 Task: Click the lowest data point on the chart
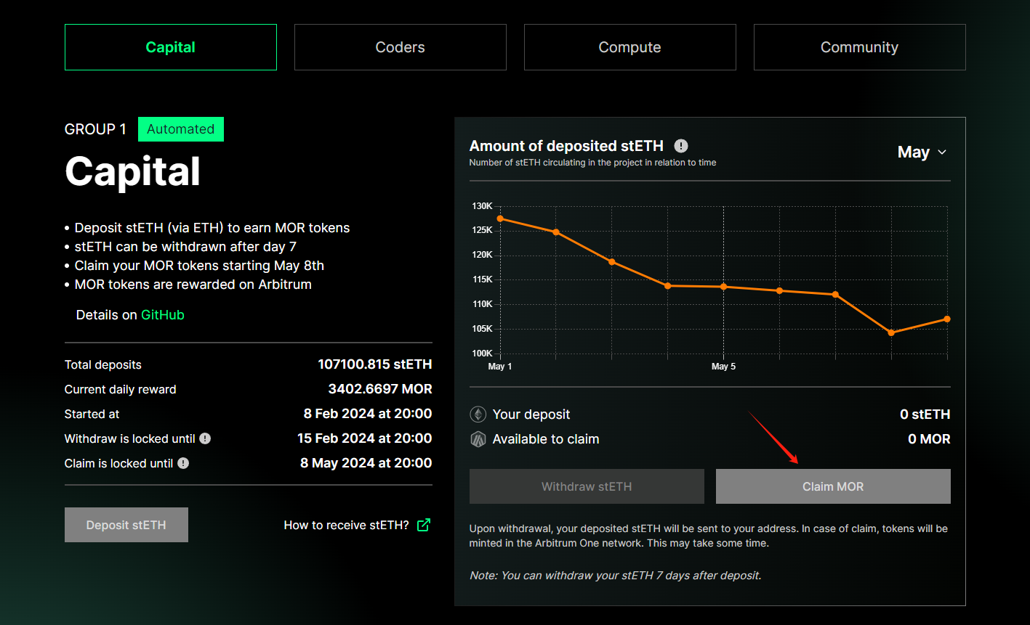pyautogui.click(x=891, y=333)
